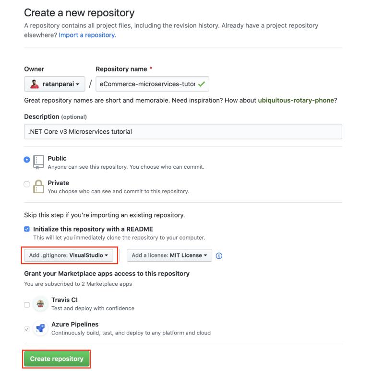Click the Azure Pipelines app icon
The width and height of the screenshot is (384, 371).
40,328
